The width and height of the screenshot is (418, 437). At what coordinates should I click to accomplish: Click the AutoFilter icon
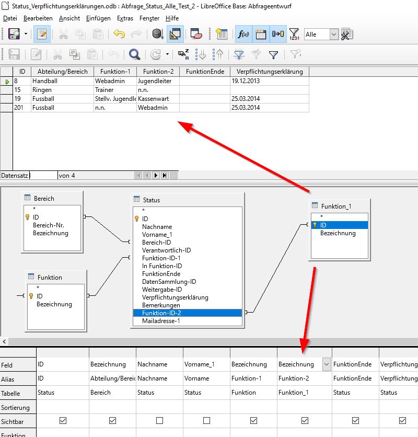239,54
